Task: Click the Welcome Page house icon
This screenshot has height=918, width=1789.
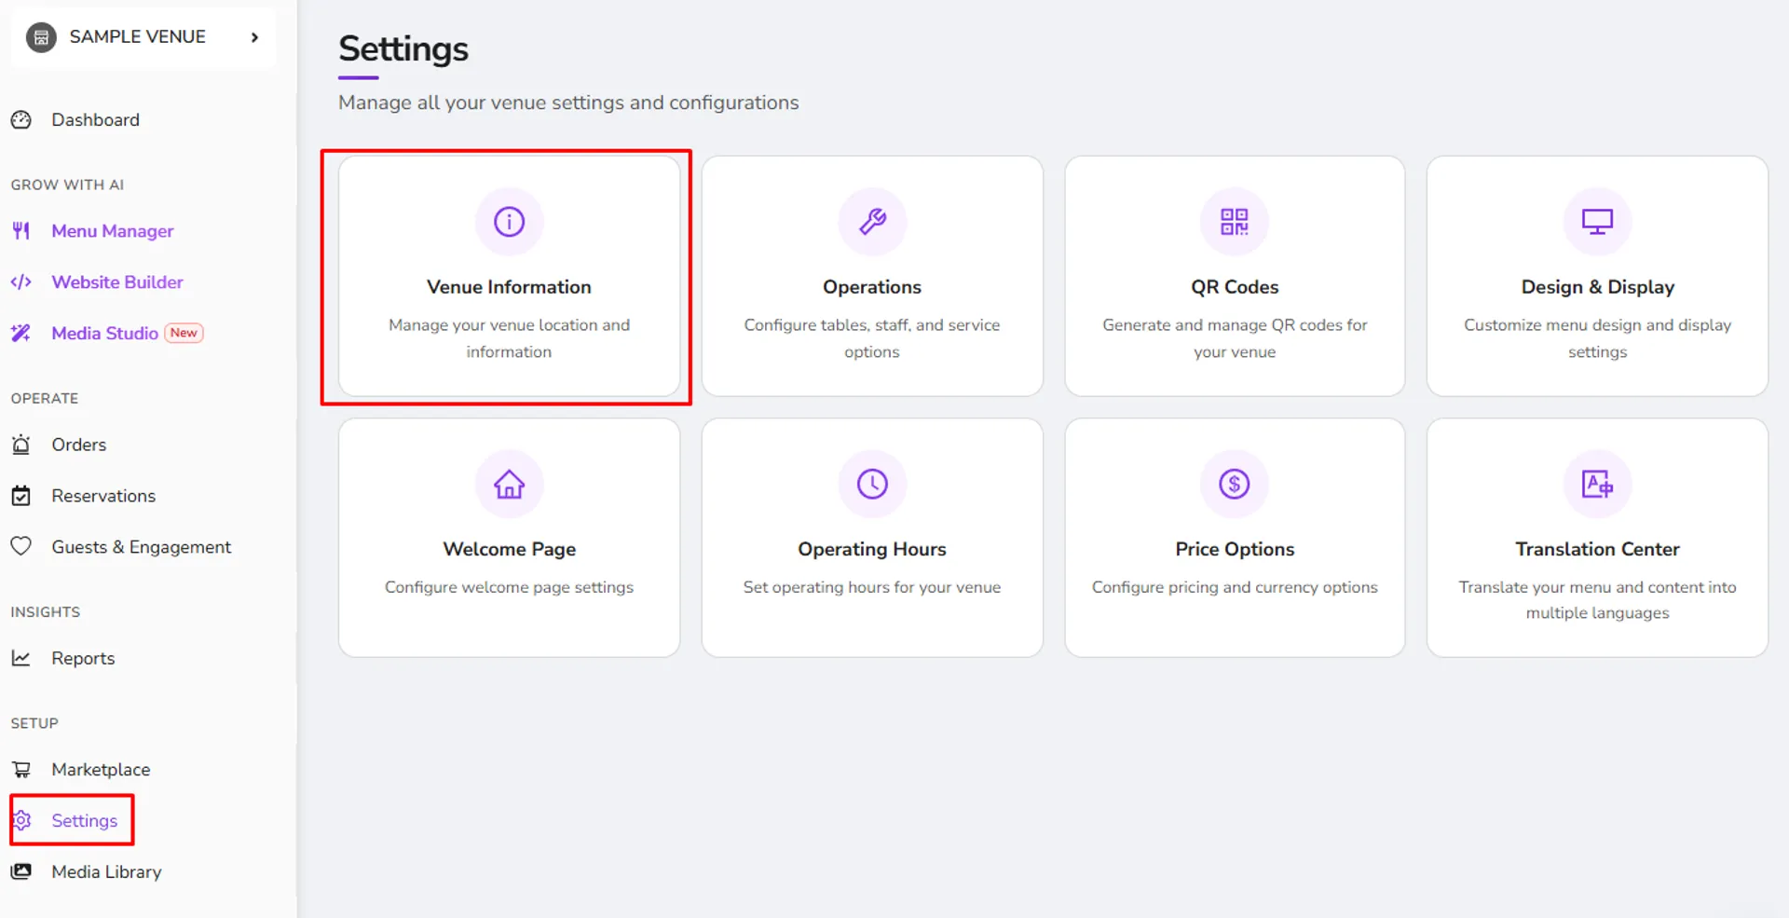Action: pyautogui.click(x=509, y=484)
